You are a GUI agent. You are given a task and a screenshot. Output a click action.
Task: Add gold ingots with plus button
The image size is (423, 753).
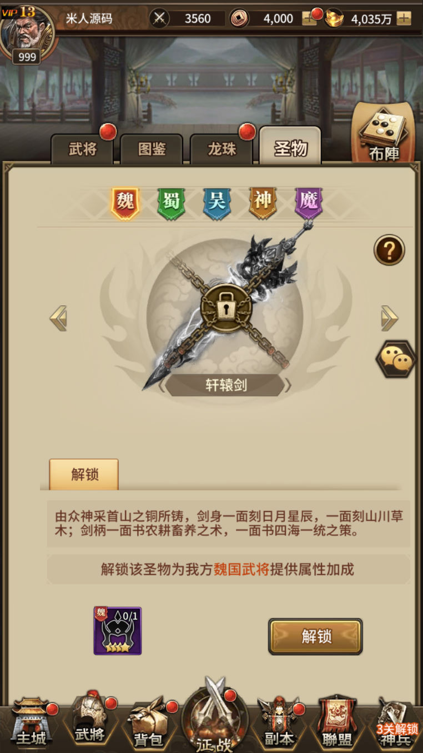(x=404, y=18)
